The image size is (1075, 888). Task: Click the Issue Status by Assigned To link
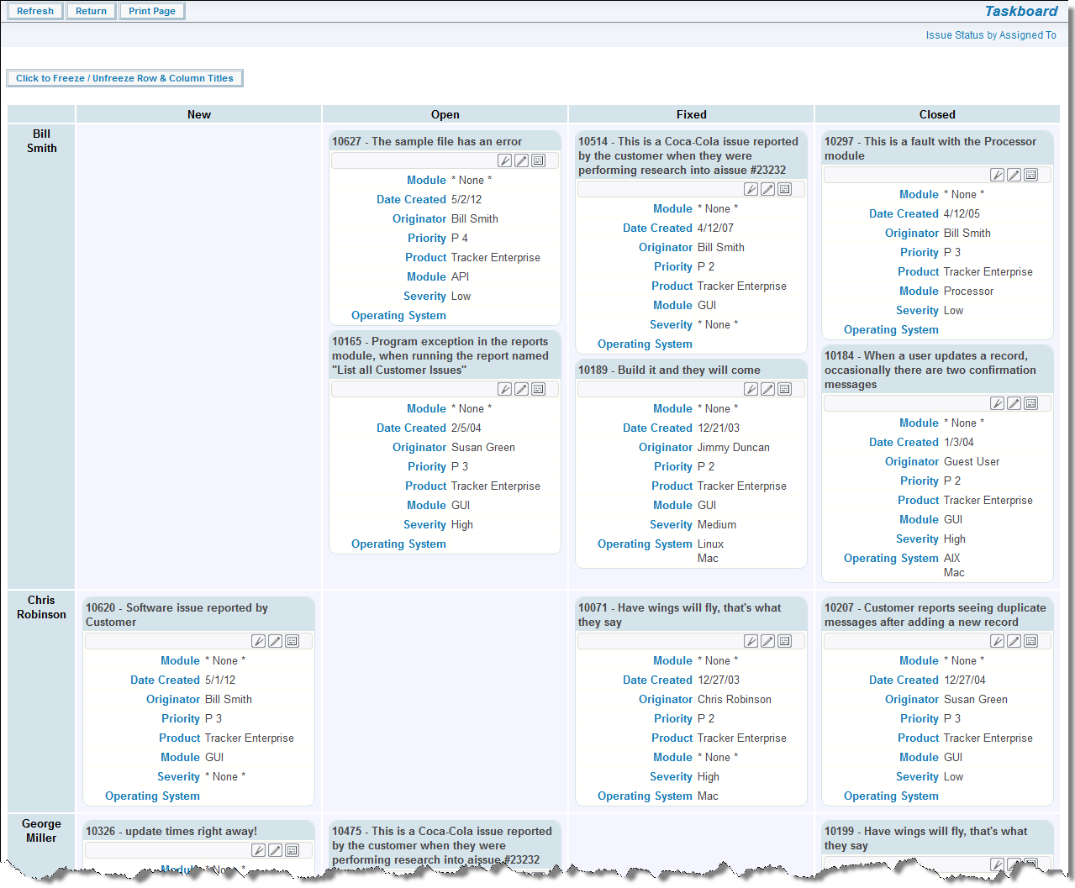tap(990, 35)
